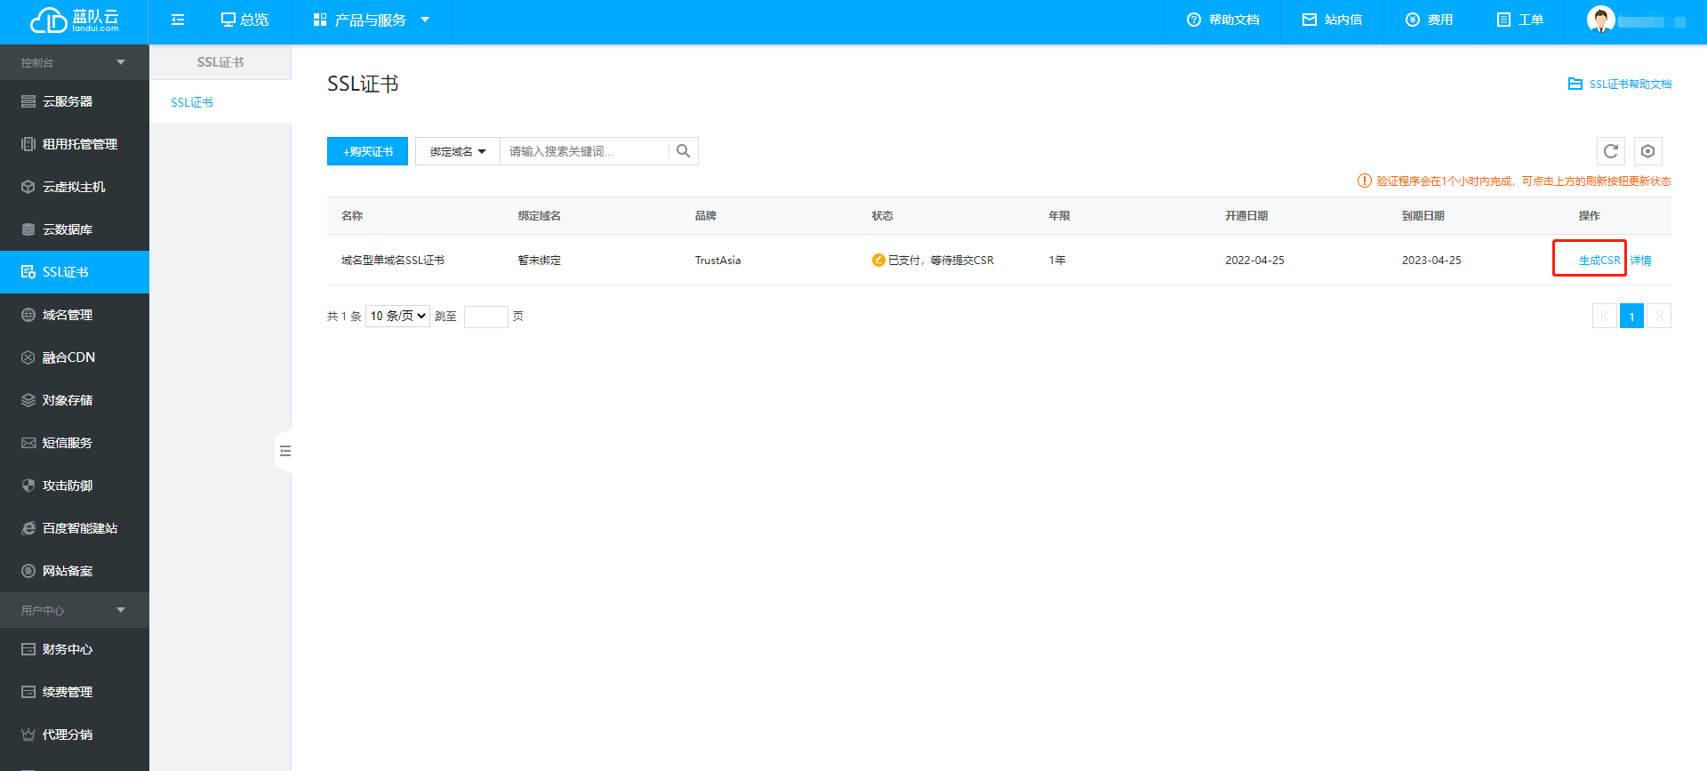Expand the 产品与服务 dropdown
Screen dimensions: 1707x771
coord(371,20)
